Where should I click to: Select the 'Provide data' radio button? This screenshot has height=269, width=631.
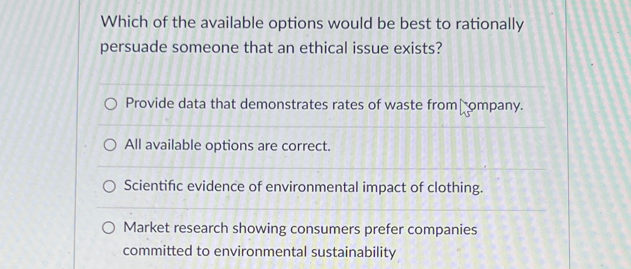111,104
